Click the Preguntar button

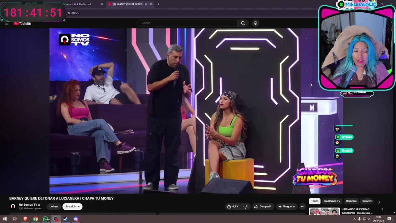coord(286,206)
